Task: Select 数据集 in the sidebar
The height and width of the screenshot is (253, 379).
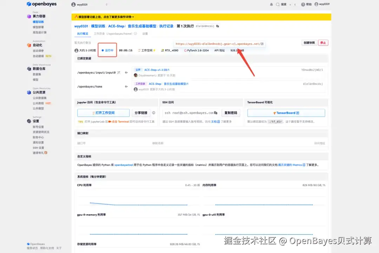Action: pyautogui.click(x=37, y=74)
